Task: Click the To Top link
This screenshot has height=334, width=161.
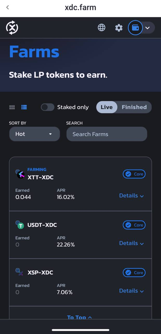Action: (79, 317)
